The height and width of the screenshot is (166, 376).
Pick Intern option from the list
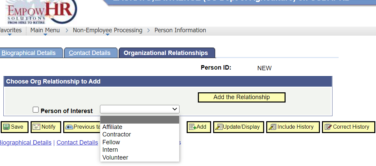[x=110, y=150]
